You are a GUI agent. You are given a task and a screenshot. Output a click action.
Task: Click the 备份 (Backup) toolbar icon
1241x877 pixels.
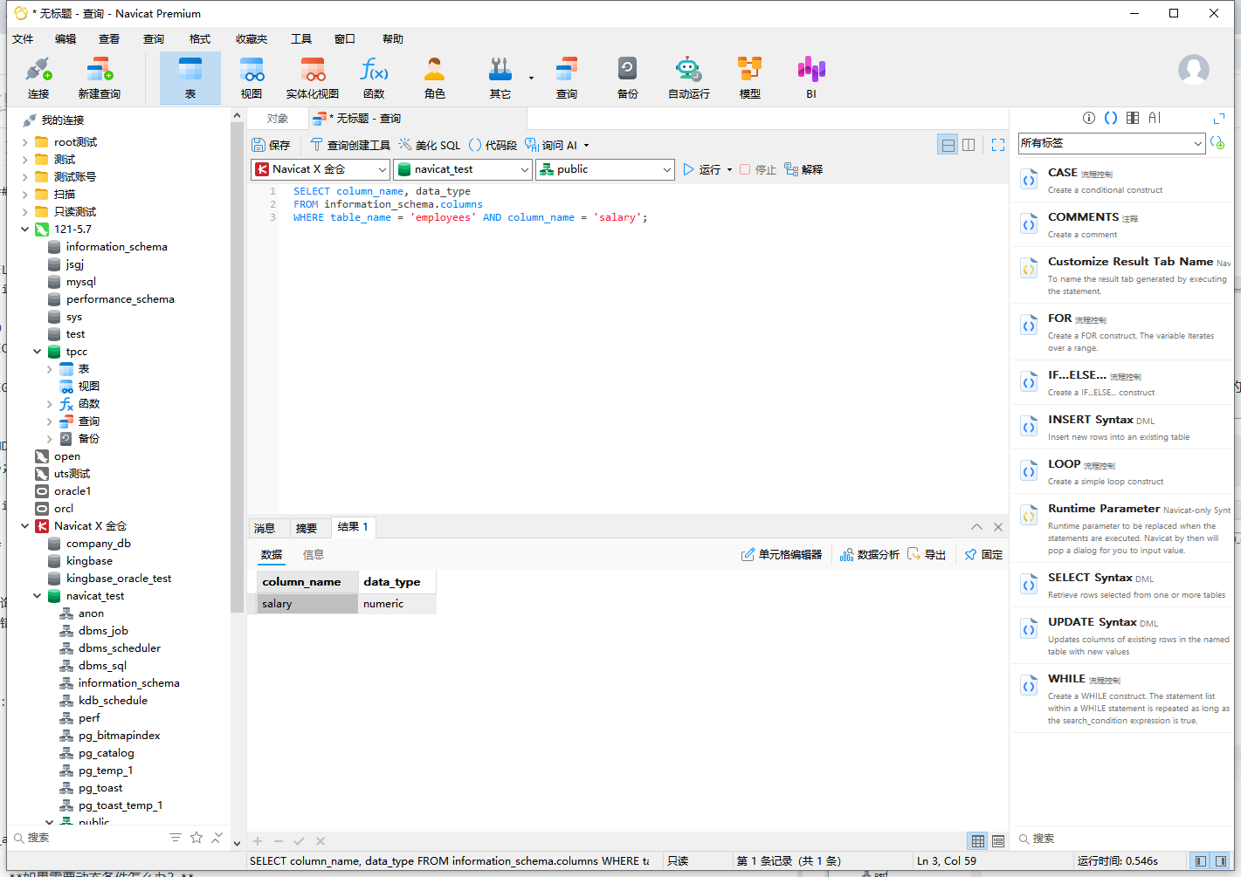628,78
